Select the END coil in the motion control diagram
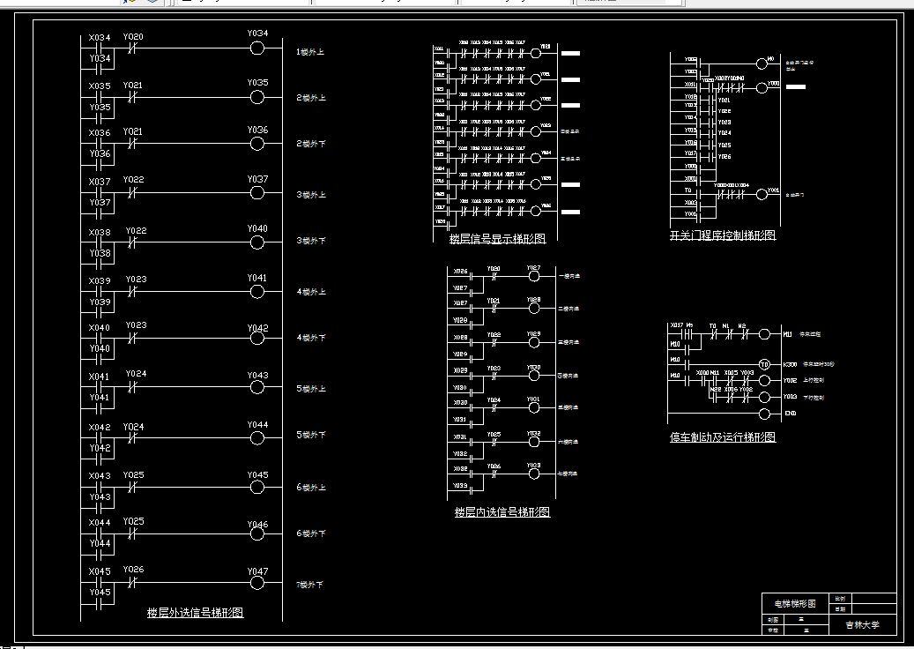The image size is (914, 649). coord(763,412)
